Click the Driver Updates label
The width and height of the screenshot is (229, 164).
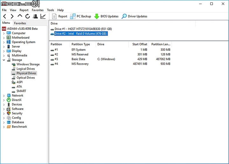coord(138,16)
